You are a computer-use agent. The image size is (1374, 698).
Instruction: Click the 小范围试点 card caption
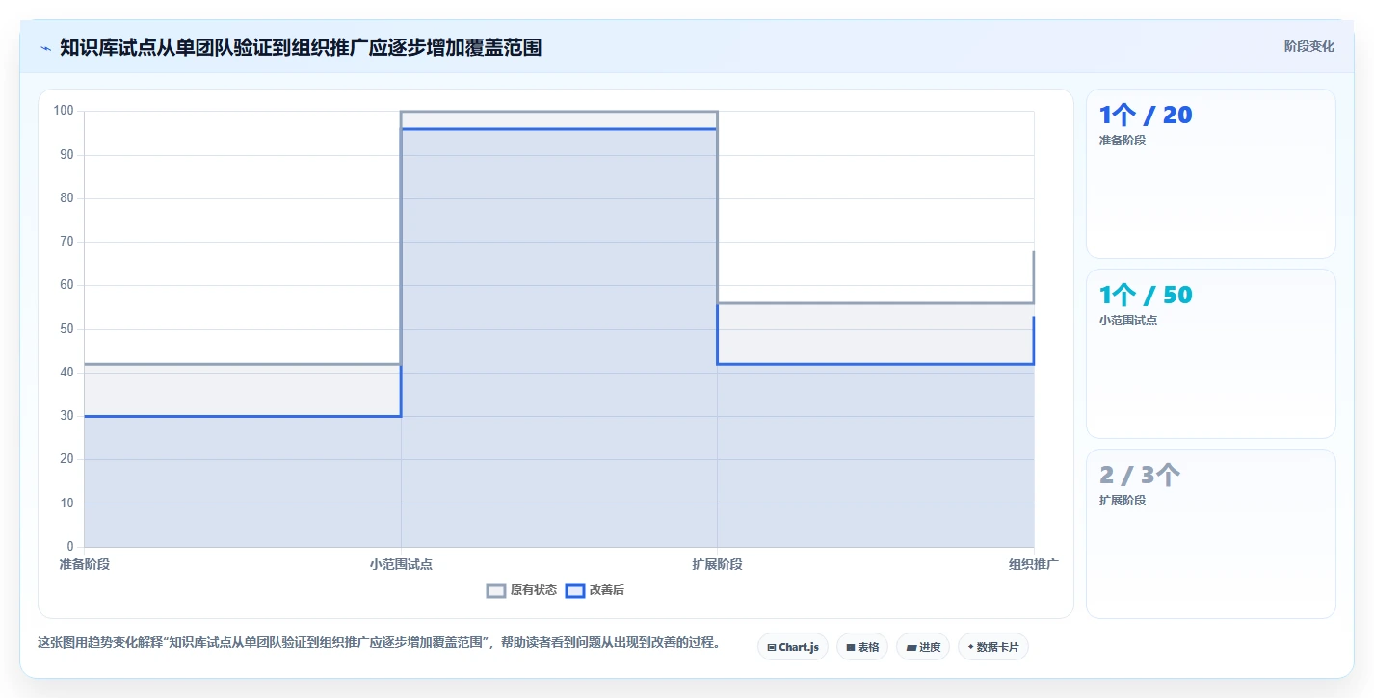point(1127,321)
